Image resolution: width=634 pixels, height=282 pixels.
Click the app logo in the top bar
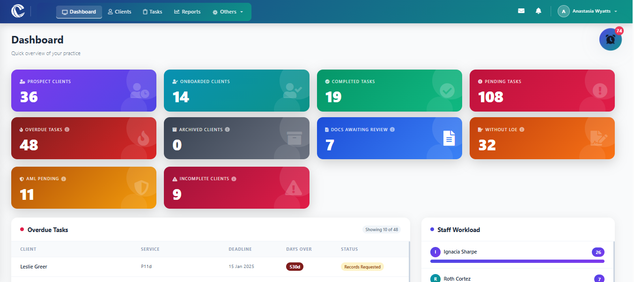point(18,11)
